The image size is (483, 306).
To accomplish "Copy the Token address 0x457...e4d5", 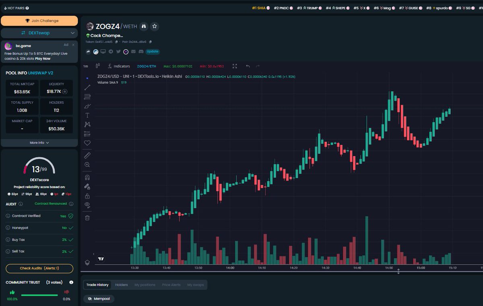I will (x=116, y=41).
